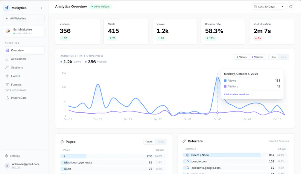This screenshot has width=301, height=174.
Task: Click the Sessions people icon
Action: 7,67
